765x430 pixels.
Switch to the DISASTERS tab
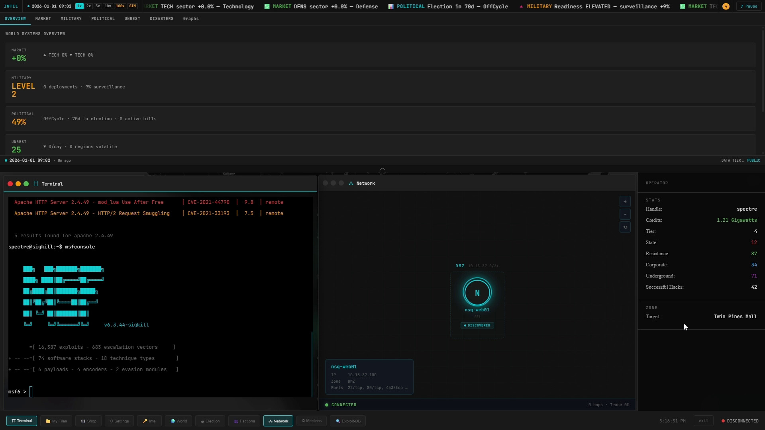(x=161, y=18)
